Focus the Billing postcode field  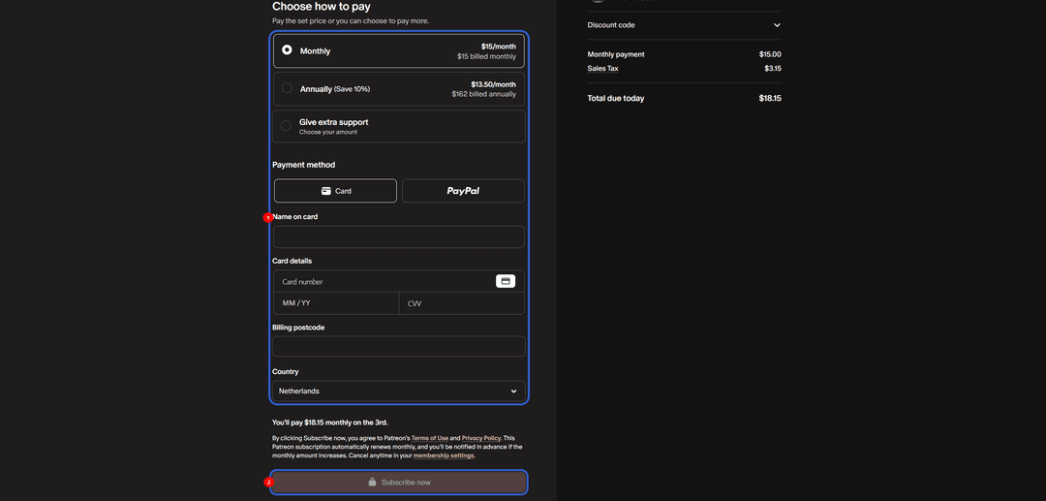(399, 346)
